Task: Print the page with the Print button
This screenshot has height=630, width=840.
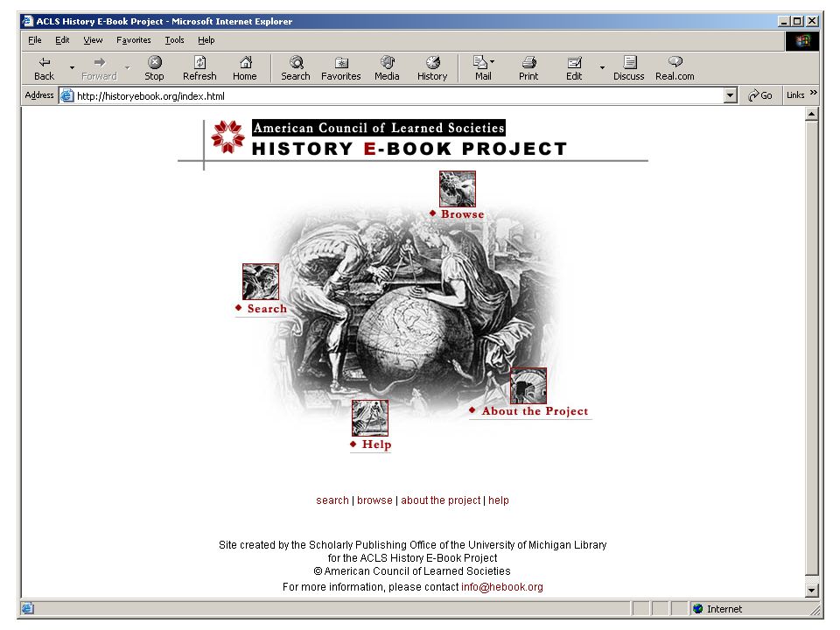Action: click(528, 68)
